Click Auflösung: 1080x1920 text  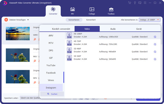tap(109, 37)
